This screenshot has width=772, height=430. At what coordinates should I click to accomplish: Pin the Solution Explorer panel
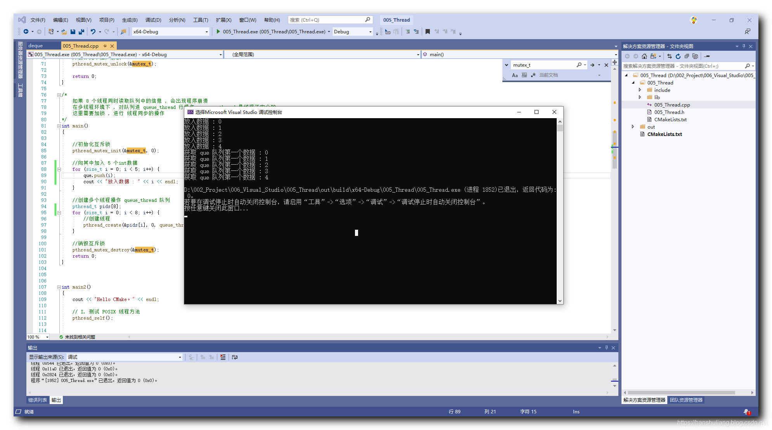pyautogui.click(x=744, y=46)
